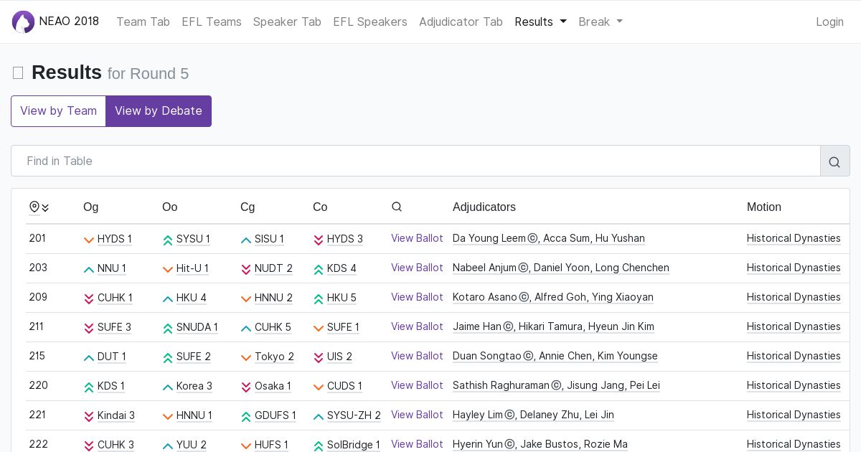Screen dimensions: 861x452
Task: Click the green double arrow beside KDS 1
Action: [89, 387]
